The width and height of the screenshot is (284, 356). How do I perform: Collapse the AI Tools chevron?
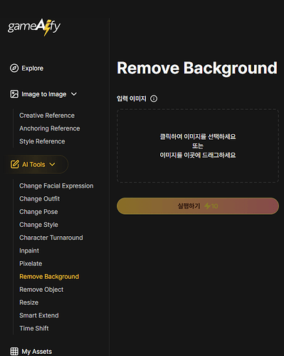point(52,164)
